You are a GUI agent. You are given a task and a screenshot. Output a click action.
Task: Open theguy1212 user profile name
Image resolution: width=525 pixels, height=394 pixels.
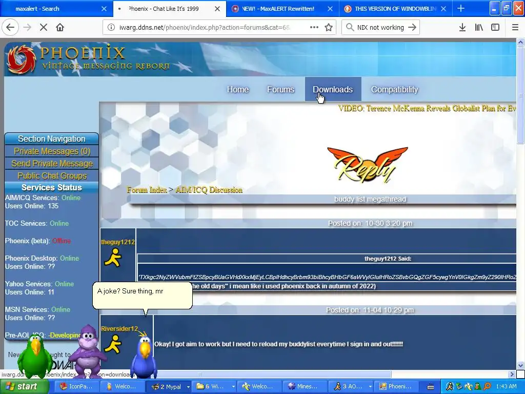pos(118,242)
